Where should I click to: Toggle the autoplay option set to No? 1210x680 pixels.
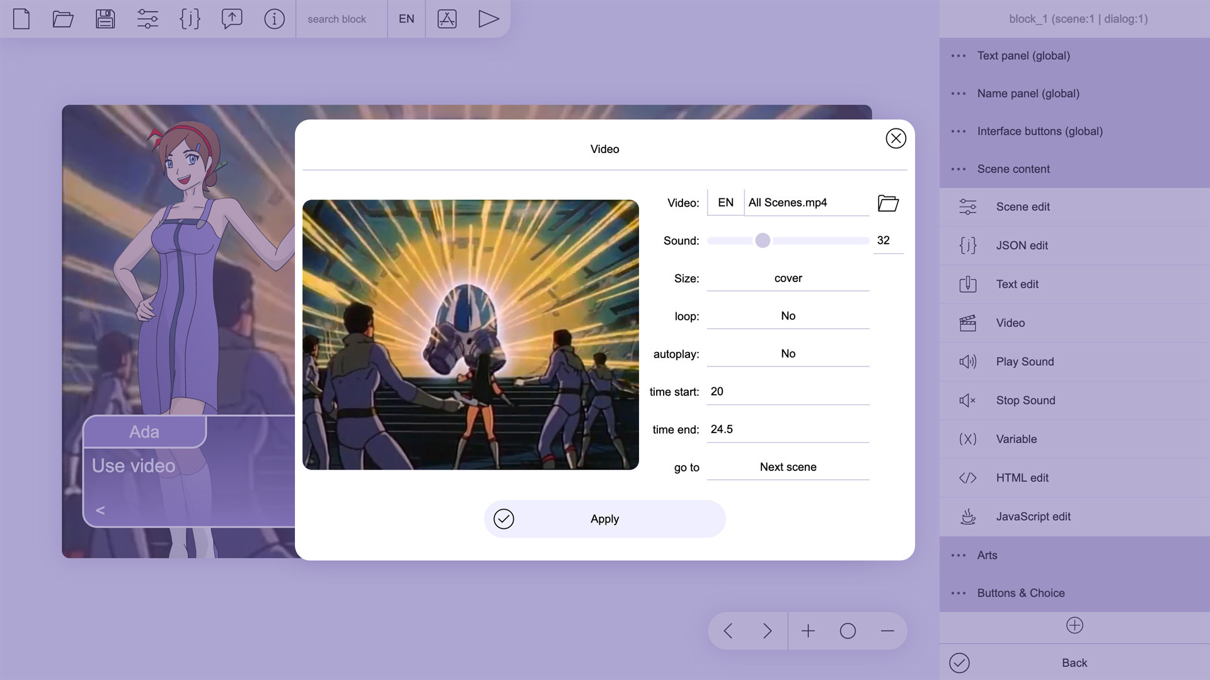click(788, 354)
